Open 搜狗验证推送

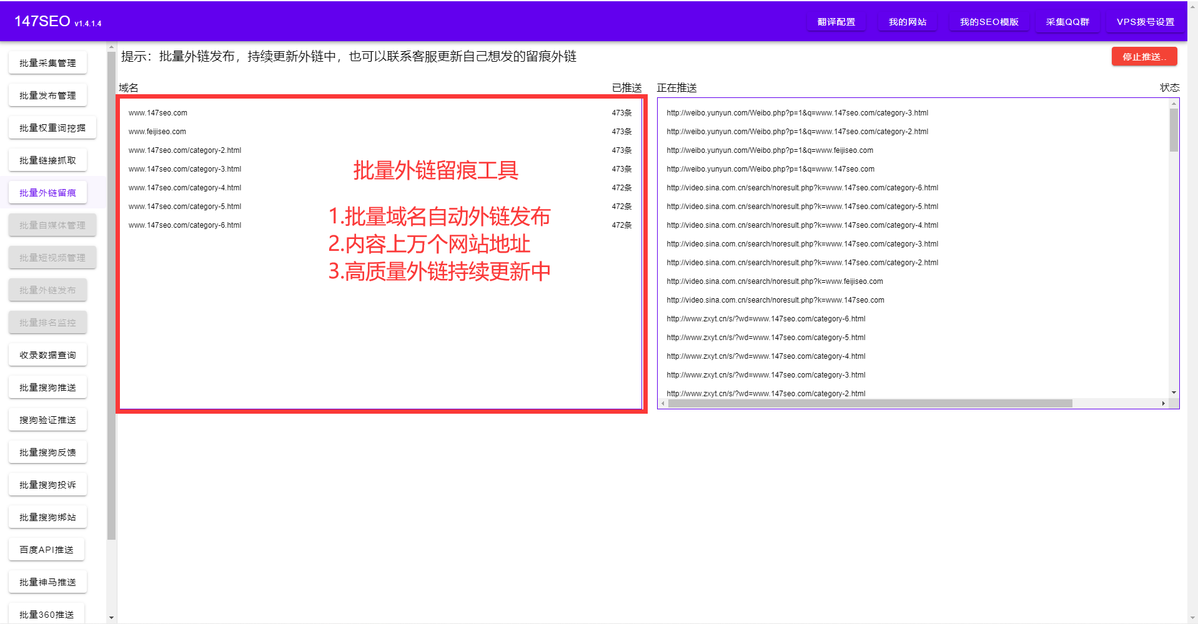coord(47,419)
